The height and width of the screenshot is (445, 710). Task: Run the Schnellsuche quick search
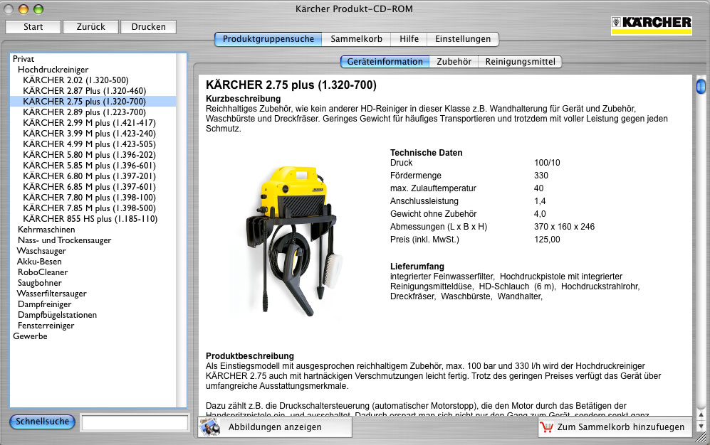pyautogui.click(x=42, y=422)
